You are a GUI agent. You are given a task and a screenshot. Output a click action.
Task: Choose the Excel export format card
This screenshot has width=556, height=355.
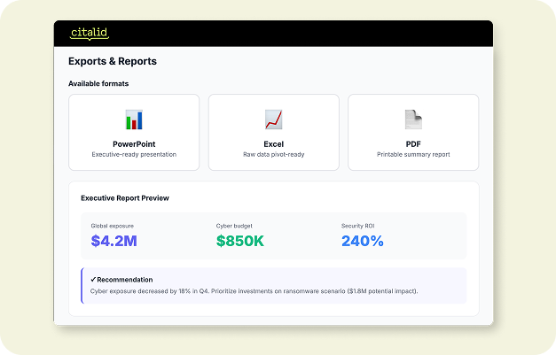coord(274,133)
